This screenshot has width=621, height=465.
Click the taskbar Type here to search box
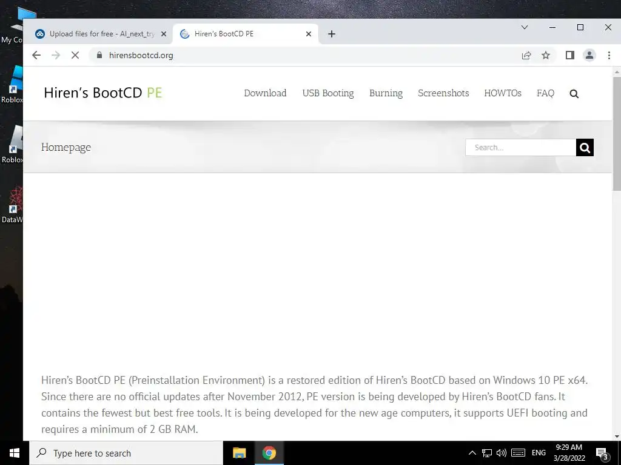tap(126, 453)
